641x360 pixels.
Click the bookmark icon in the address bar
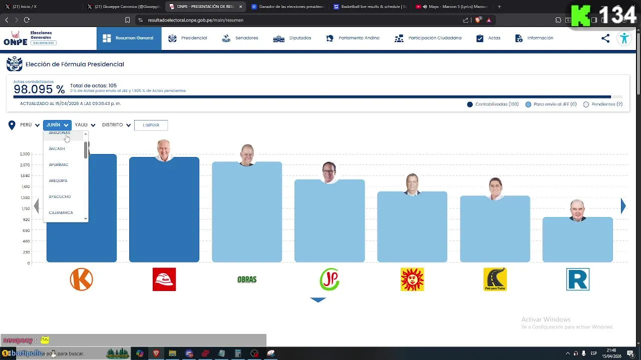point(128,20)
